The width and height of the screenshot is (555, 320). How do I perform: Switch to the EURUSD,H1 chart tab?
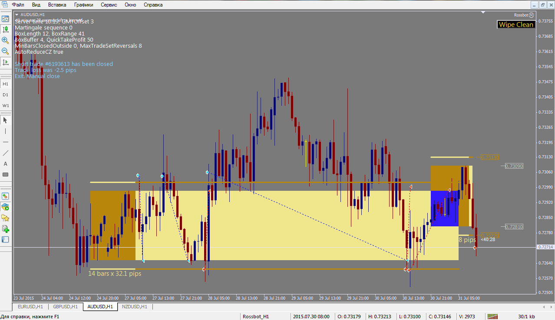[30, 307]
